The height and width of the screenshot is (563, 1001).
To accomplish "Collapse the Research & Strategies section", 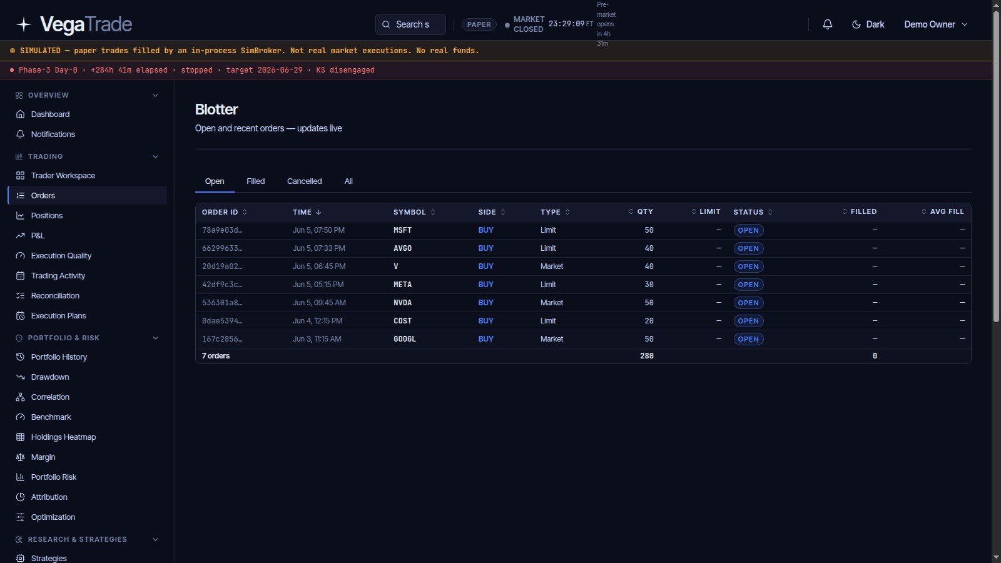I will click(x=155, y=539).
